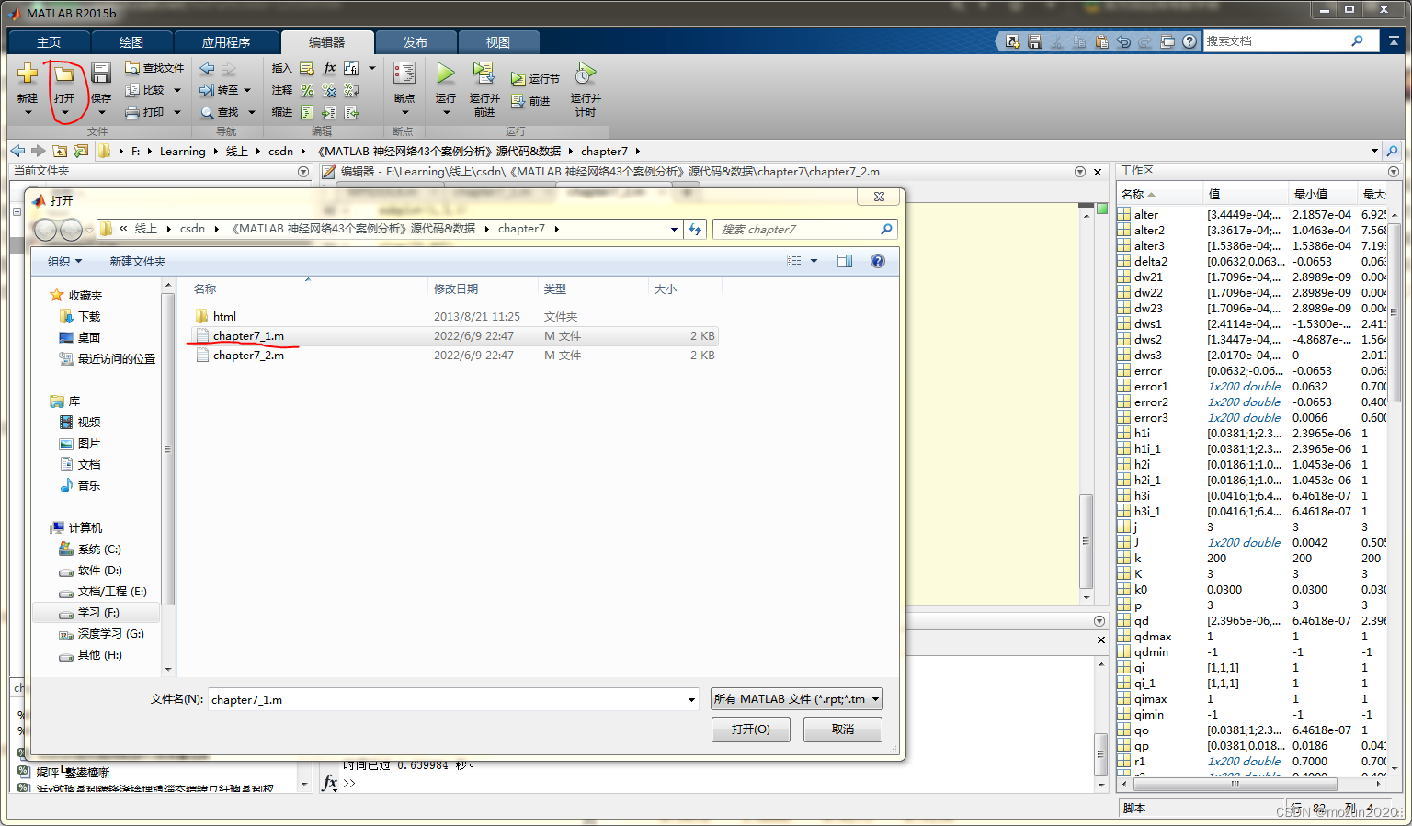Screen dimensions: 1412x826
Task: Click the 打开(O) button in dialog
Action: pyautogui.click(x=751, y=729)
